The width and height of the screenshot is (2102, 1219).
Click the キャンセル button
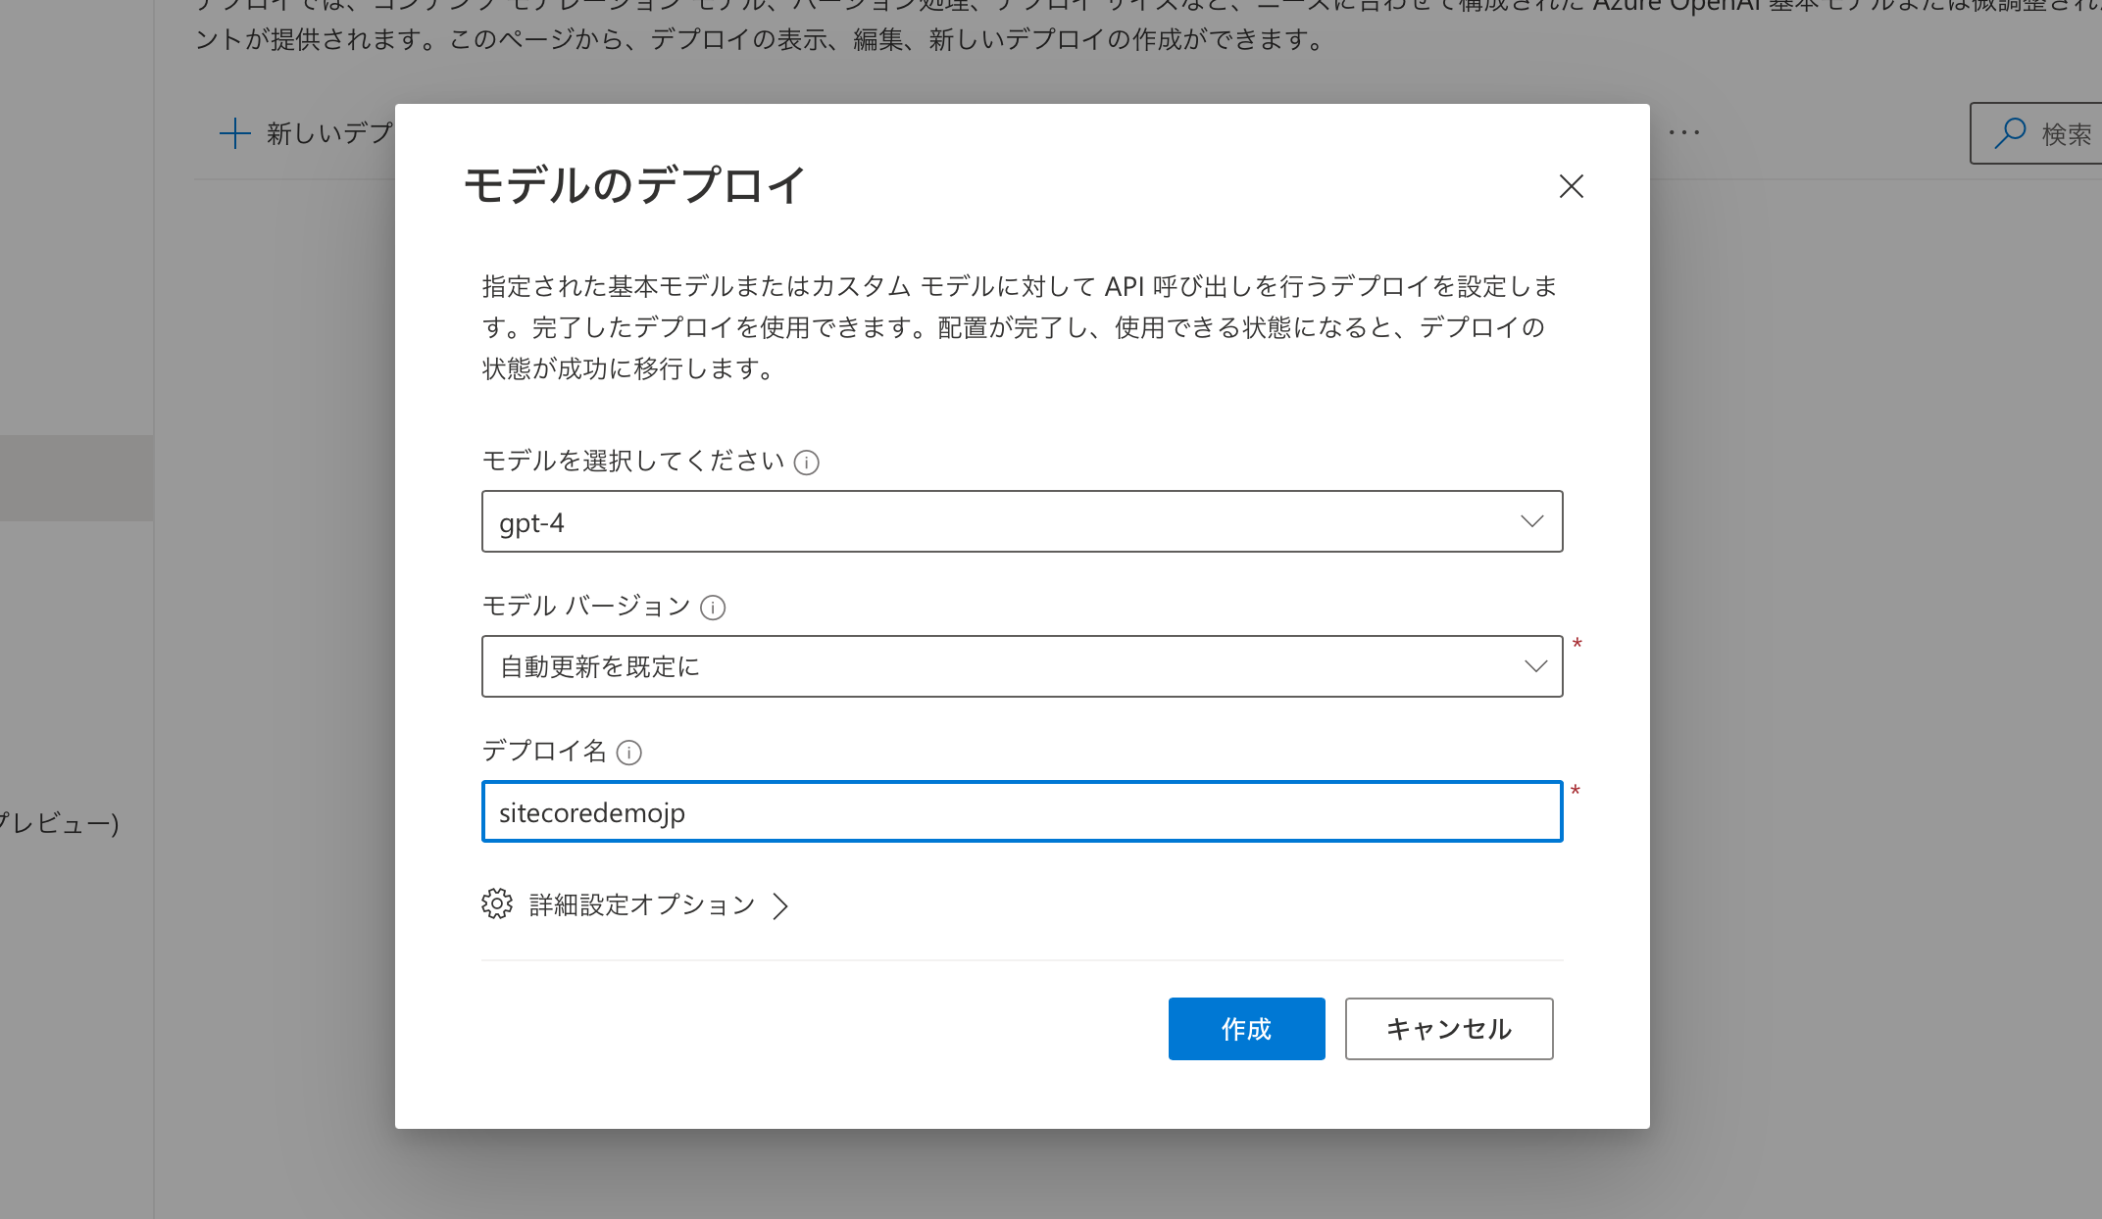point(1448,1028)
